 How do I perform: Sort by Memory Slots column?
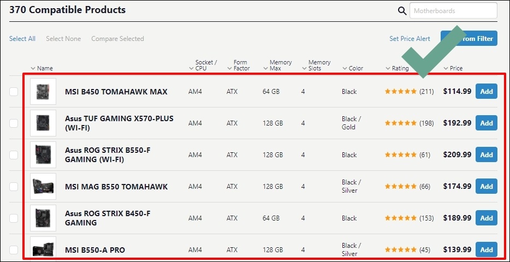[316, 65]
